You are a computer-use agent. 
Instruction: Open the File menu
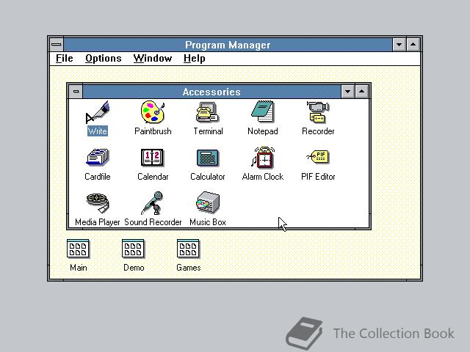coord(65,59)
